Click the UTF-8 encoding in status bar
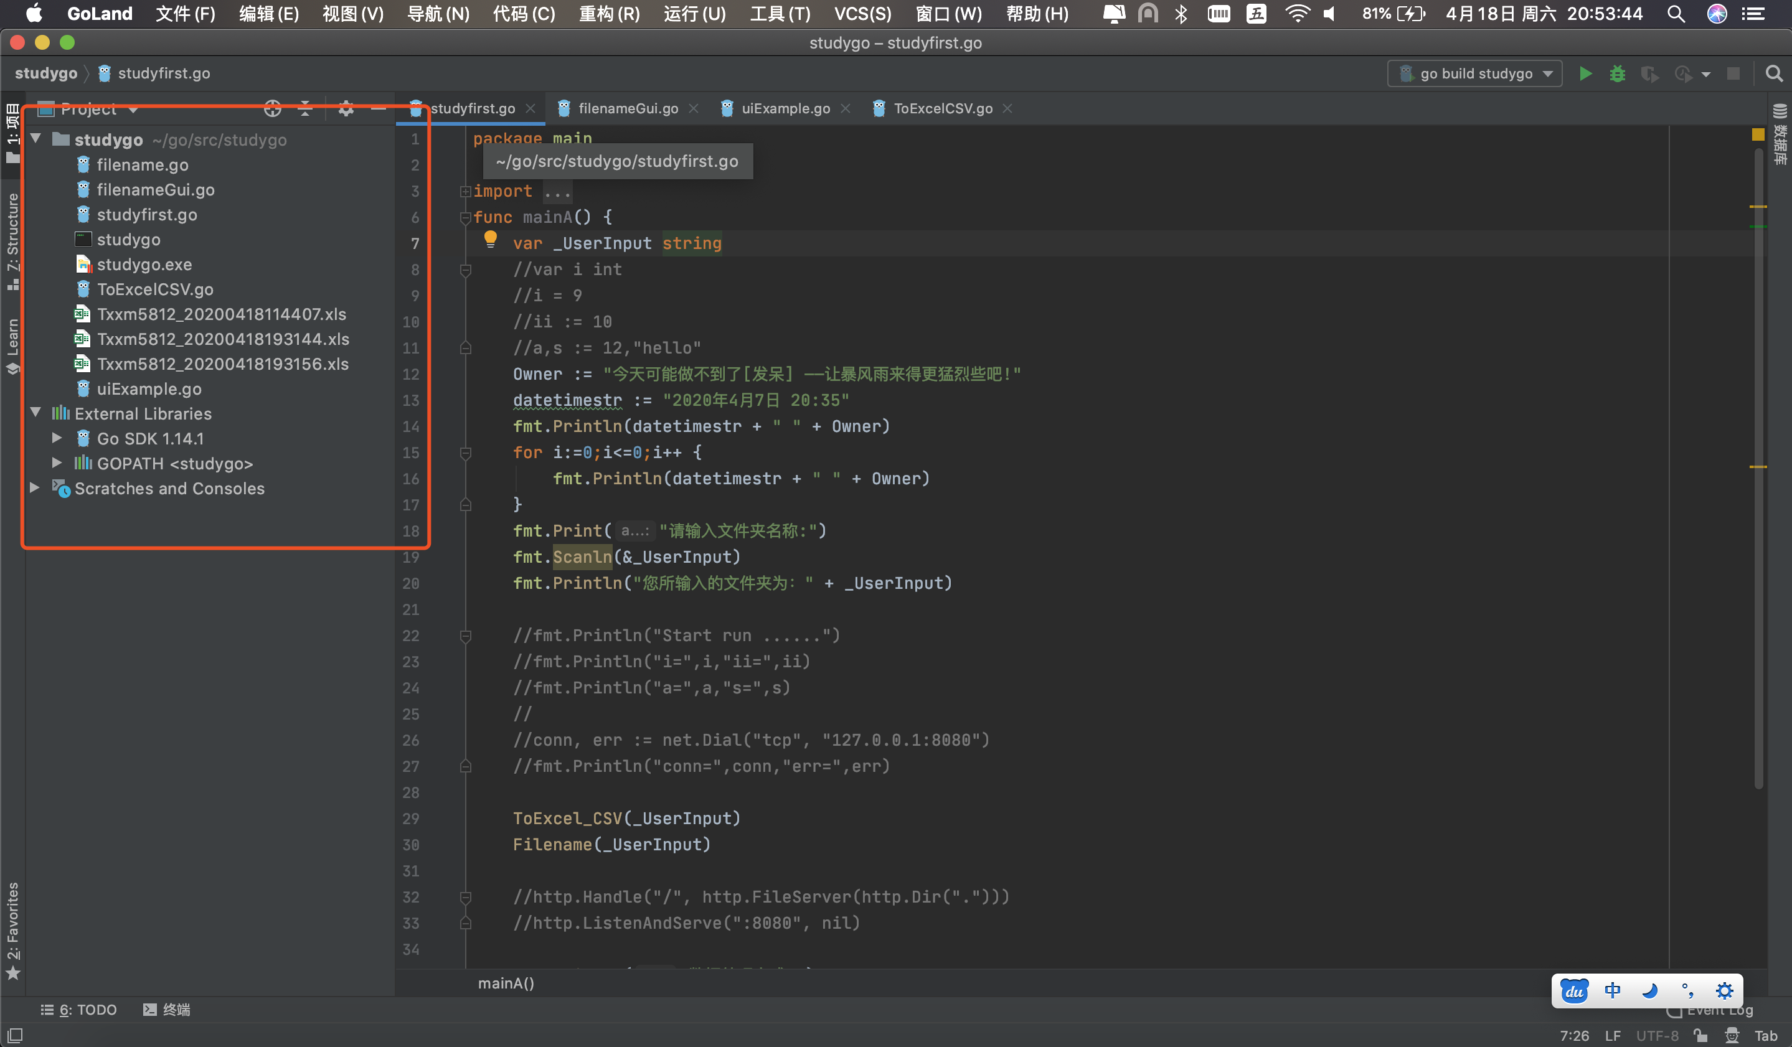Viewport: 1792px width, 1047px height. pyautogui.click(x=1657, y=1036)
